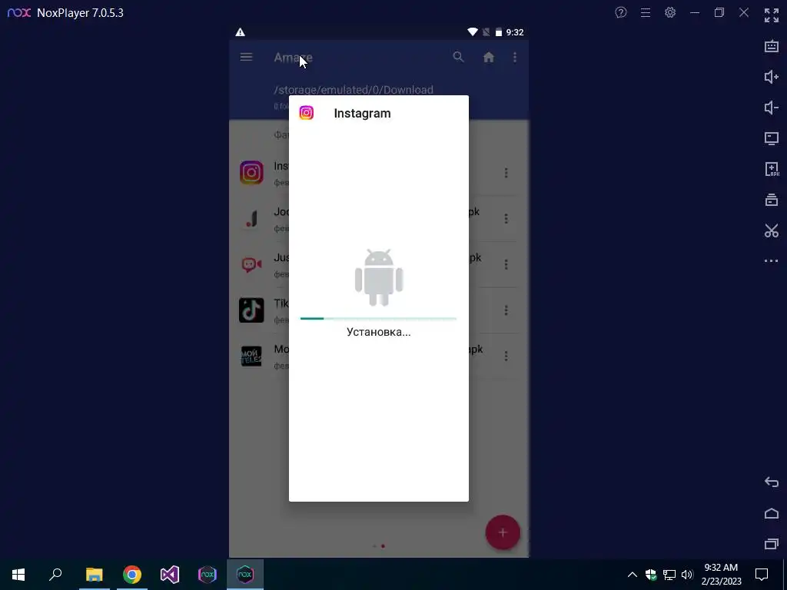The height and width of the screenshot is (590, 787).
Task: Open options for TikTok apk row
Action: 506,310
